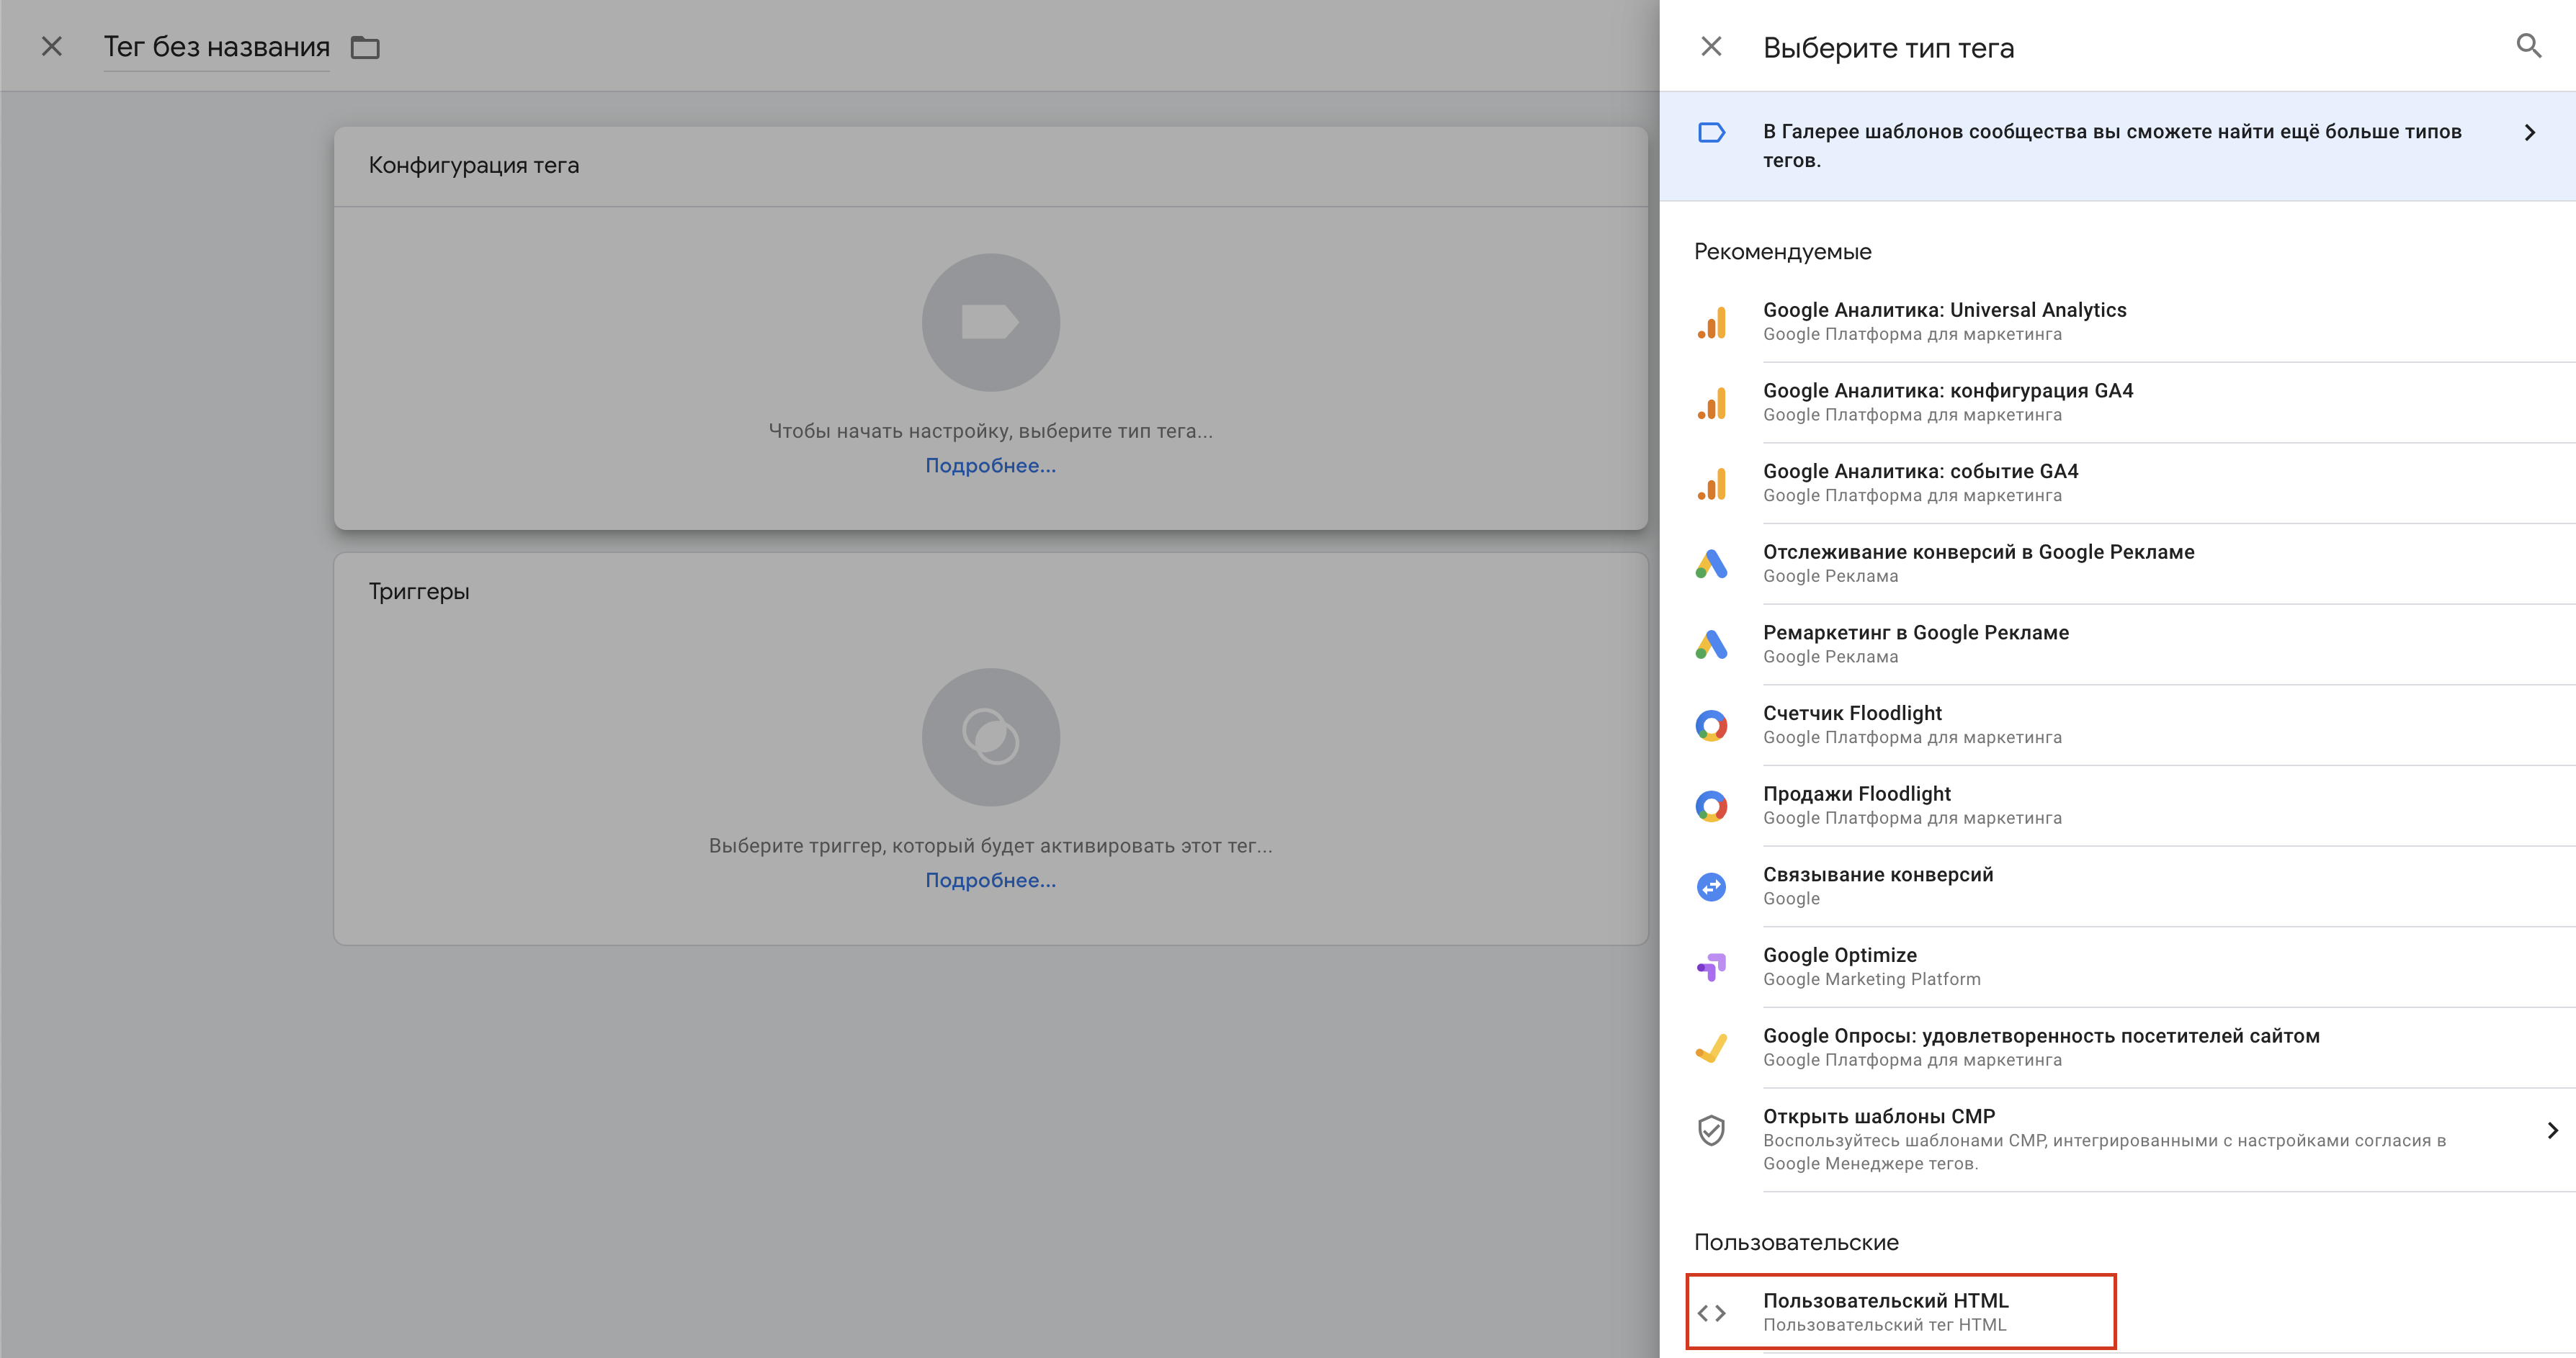Select the GA4 configuration analytics icon
This screenshot has width=2576, height=1358.
click(1711, 404)
